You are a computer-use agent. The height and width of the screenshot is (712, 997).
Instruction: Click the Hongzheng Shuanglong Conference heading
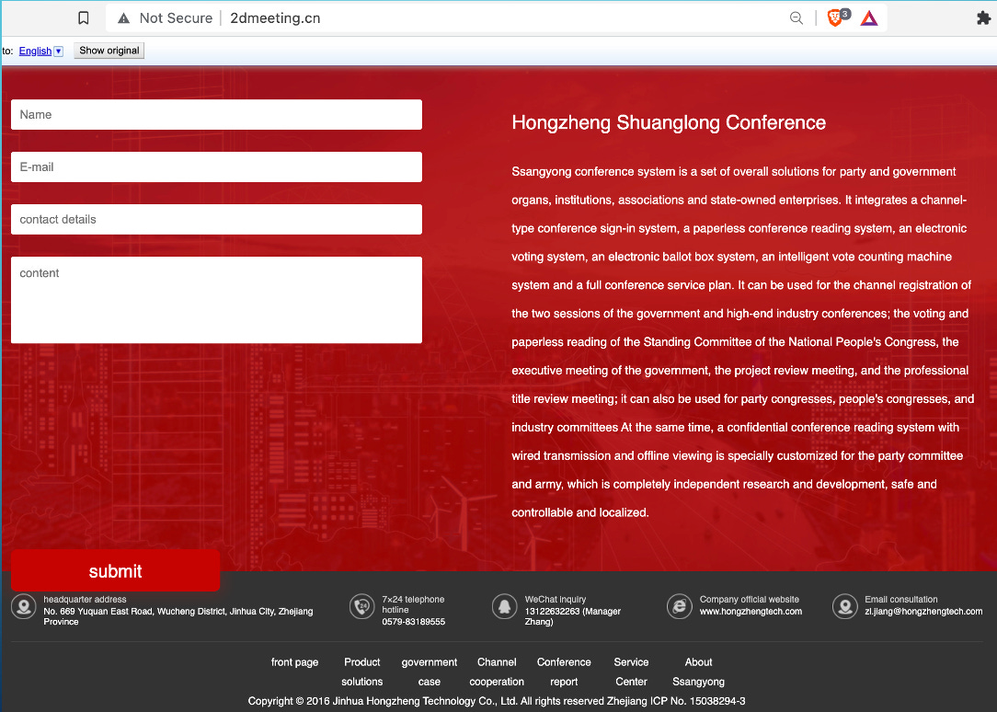tap(669, 122)
